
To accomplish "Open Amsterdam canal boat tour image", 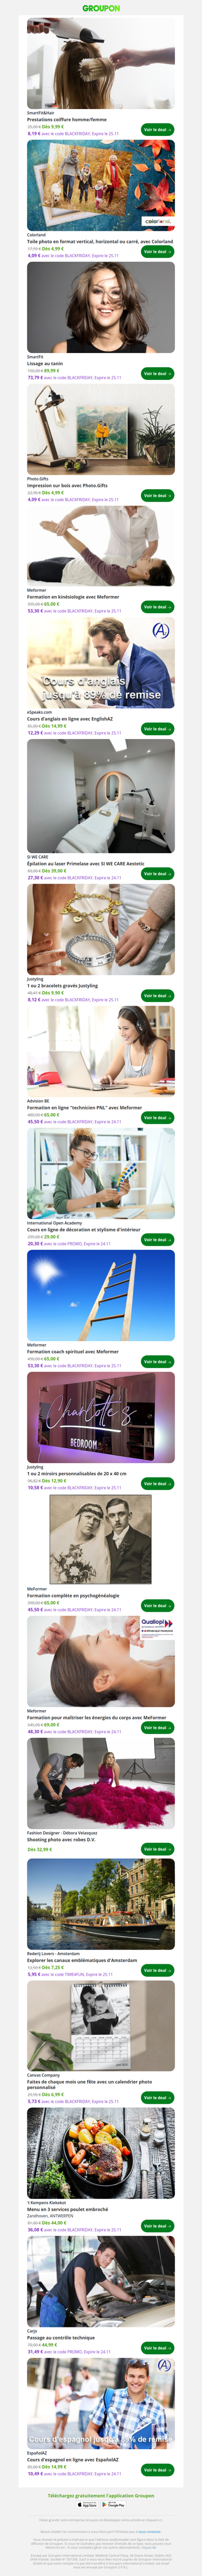I will (x=100, y=1905).
